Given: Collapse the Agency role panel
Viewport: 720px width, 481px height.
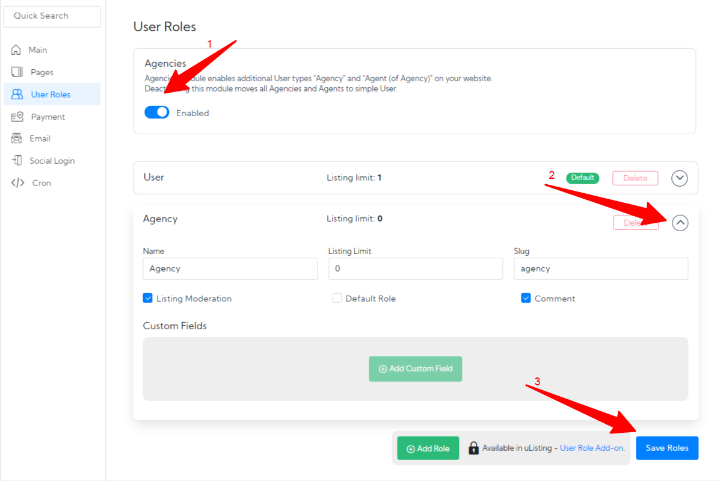Looking at the screenshot, I should [x=680, y=223].
